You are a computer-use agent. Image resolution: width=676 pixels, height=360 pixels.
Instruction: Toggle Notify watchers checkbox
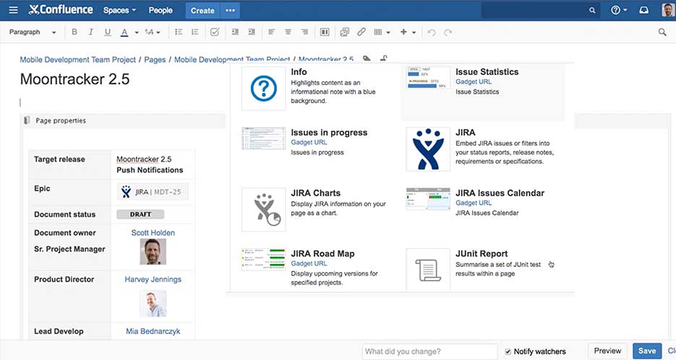pyautogui.click(x=508, y=351)
